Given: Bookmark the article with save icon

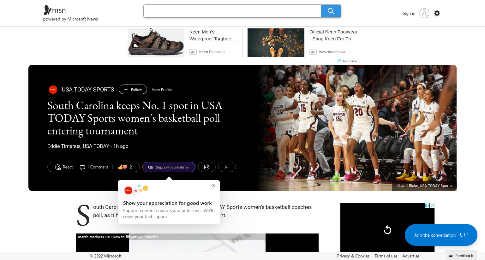Looking at the screenshot, I should coord(227,167).
